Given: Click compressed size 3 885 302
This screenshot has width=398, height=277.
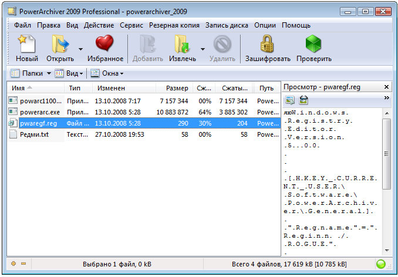Looking at the screenshot, I should pos(233,112).
